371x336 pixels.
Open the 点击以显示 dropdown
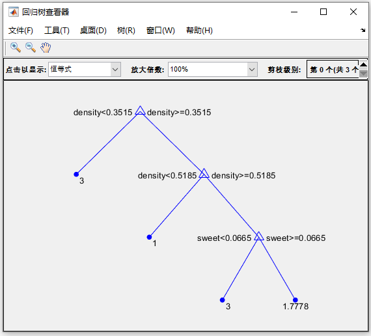tap(85, 70)
